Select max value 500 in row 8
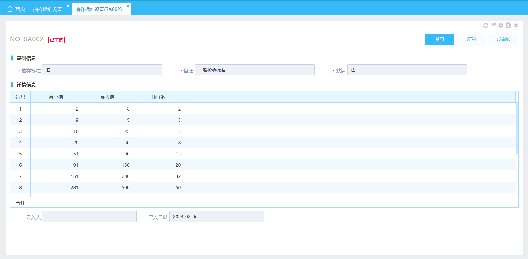Screen dimensions: 528x259 pyautogui.click(x=126, y=188)
